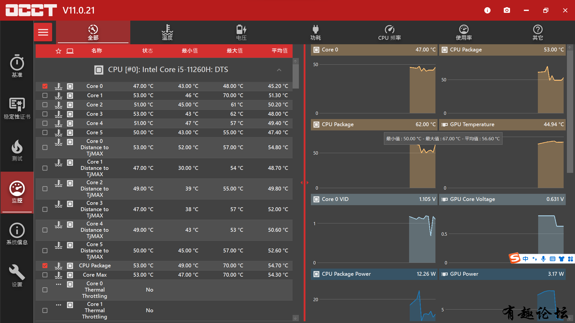Sort by the 最大值 maximum column header

[234, 51]
